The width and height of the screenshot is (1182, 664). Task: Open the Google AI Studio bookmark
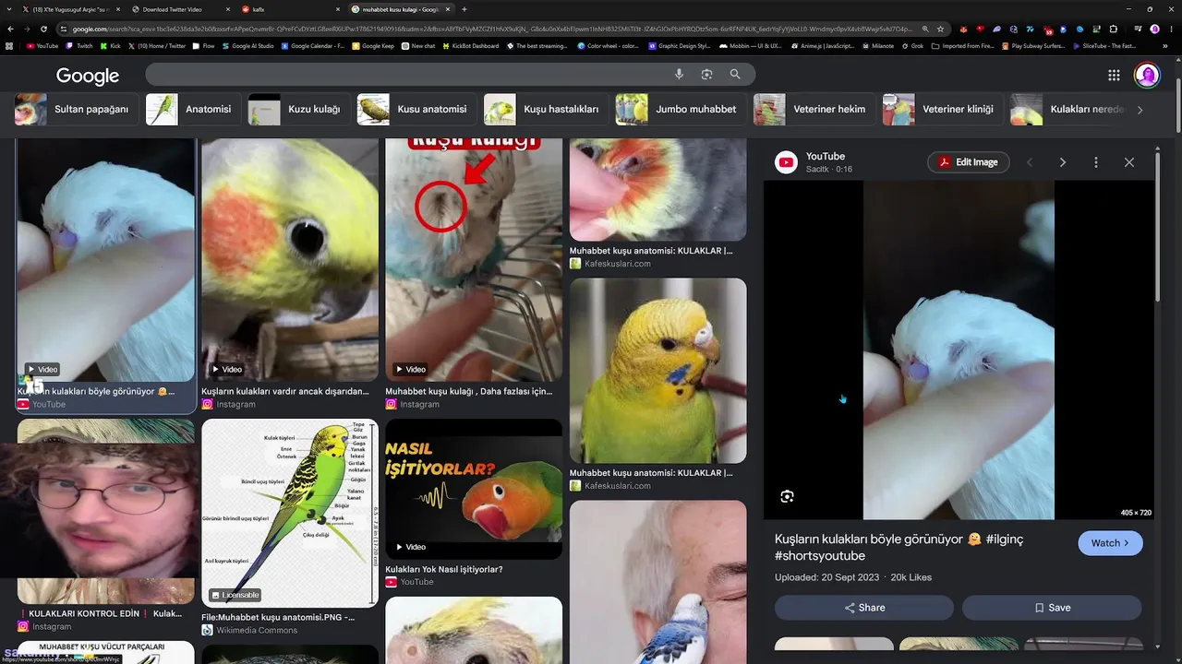click(247, 45)
